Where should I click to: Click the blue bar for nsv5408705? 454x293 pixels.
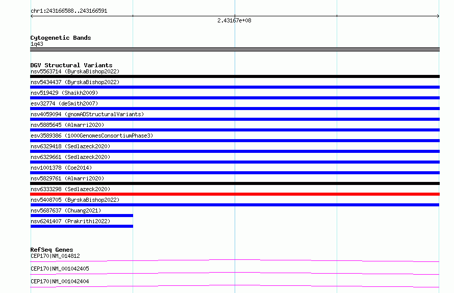pyautogui.click(x=235, y=205)
